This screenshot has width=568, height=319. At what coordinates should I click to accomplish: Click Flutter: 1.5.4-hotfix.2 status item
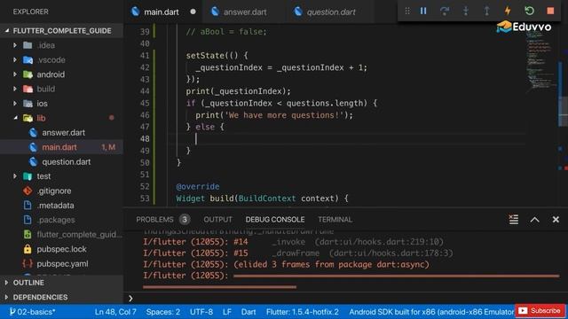tap(303, 312)
